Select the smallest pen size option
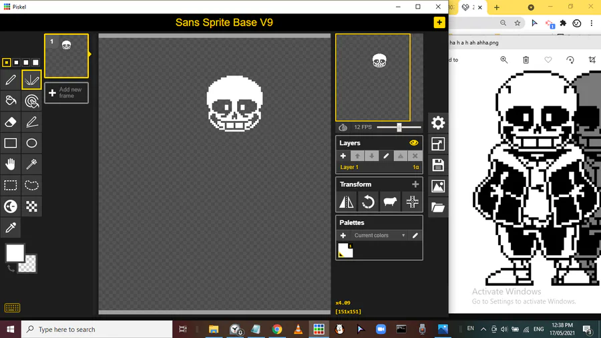The height and width of the screenshot is (338, 601). click(7, 63)
